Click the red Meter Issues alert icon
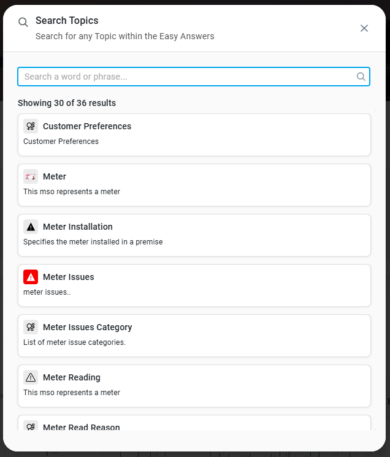 click(31, 277)
